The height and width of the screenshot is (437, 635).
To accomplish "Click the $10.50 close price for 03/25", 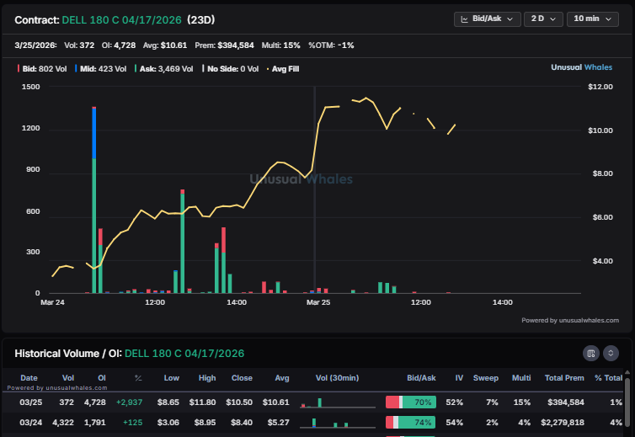I will click(239, 402).
